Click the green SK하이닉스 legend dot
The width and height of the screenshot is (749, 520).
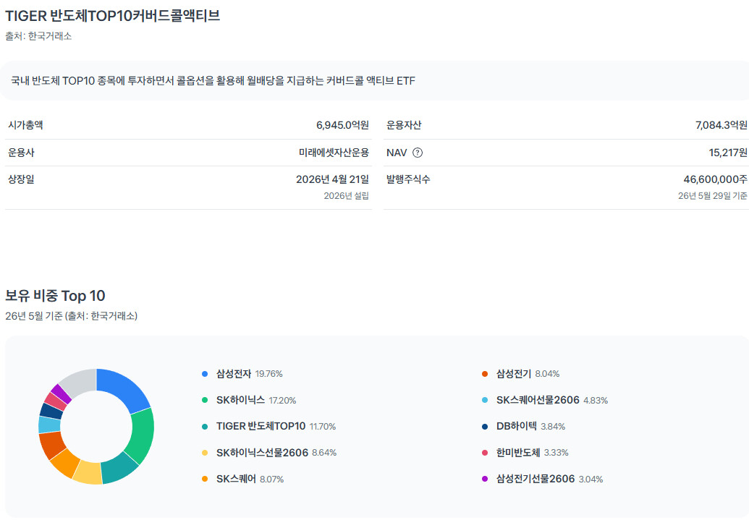[x=205, y=400]
